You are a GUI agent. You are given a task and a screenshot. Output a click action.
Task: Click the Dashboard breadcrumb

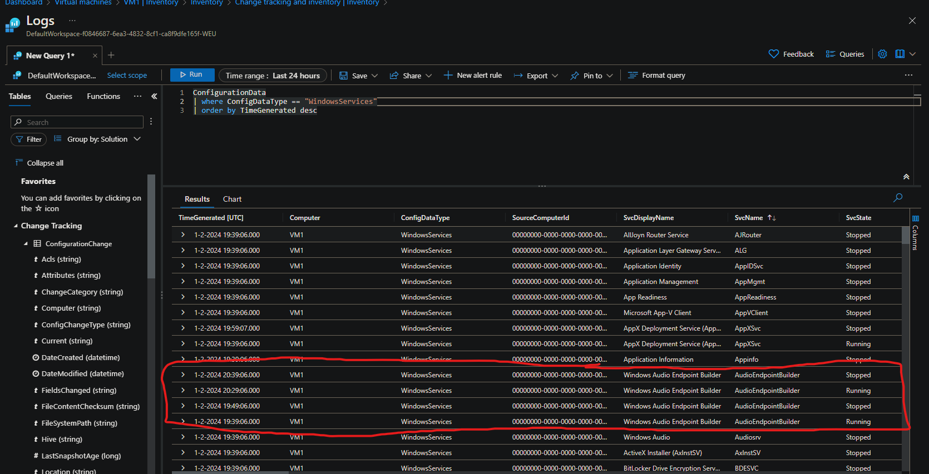click(x=23, y=3)
